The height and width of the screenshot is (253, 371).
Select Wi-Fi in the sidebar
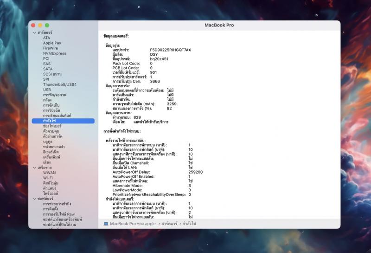(x=48, y=178)
